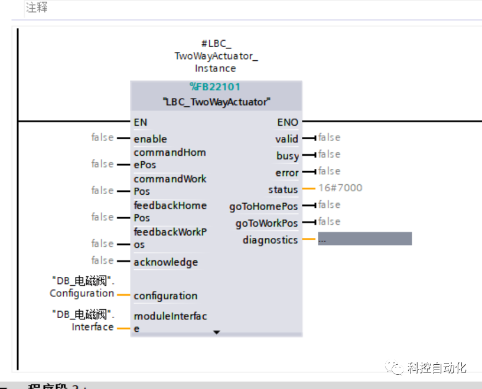Click the feedbackHomePos parameter name
The image size is (482, 389).
[170, 211]
